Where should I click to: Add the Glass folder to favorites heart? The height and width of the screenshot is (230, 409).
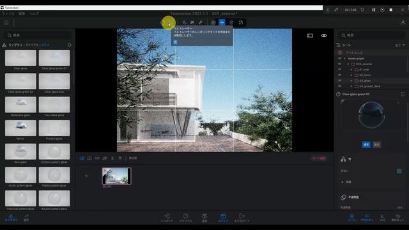(70, 45)
